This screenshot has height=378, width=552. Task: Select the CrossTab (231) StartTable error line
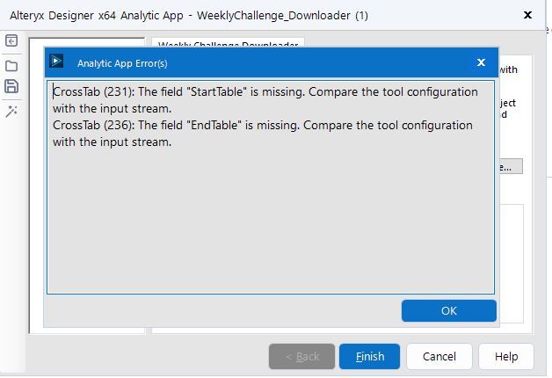click(x=265, y=99)
